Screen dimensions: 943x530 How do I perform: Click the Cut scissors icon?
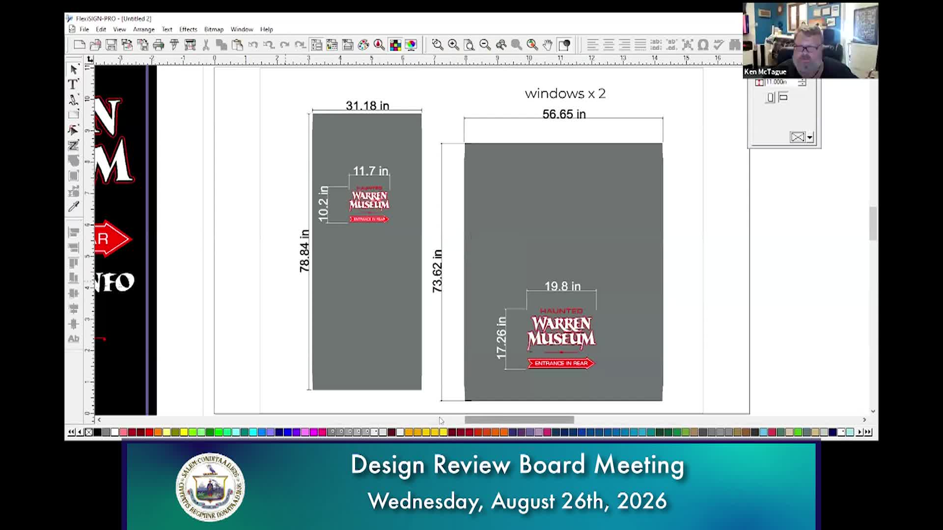tap(206, 45)
